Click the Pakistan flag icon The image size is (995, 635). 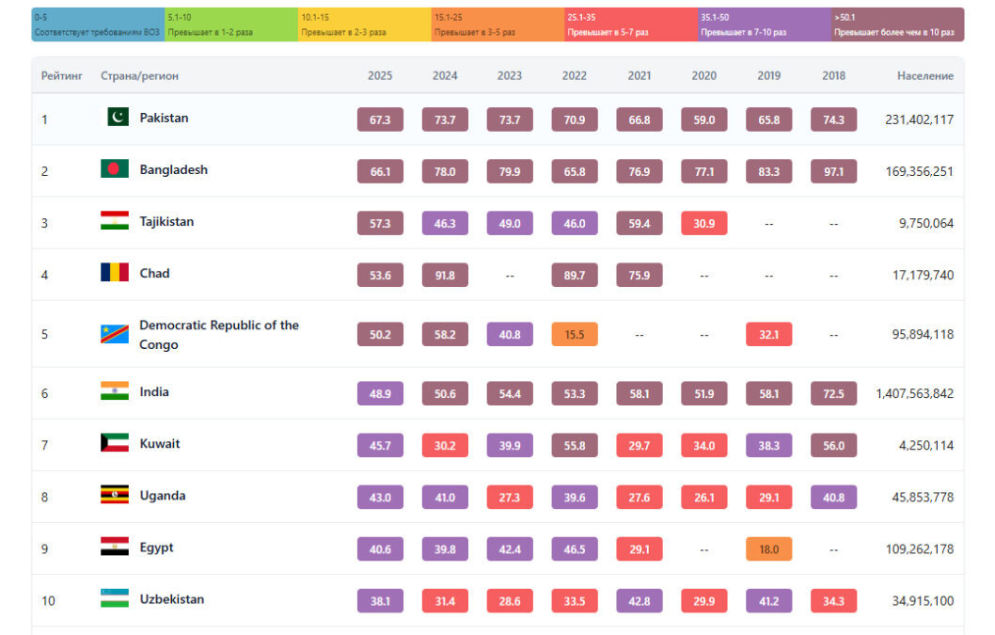tap(115, 118)
